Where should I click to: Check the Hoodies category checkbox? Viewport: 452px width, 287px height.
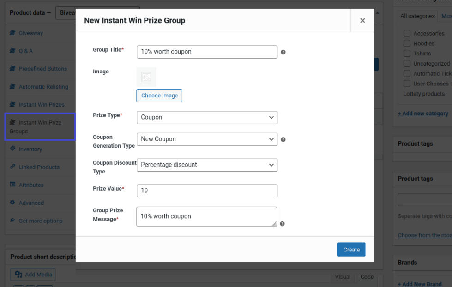[407, 43]
